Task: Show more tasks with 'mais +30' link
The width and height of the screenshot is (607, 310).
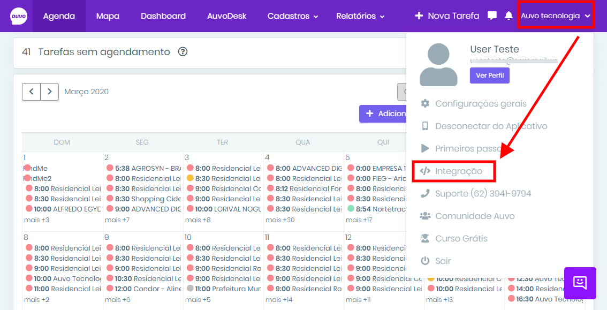Action: coord(280,220)
